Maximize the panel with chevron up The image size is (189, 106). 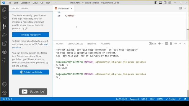[x=180, y=44]
